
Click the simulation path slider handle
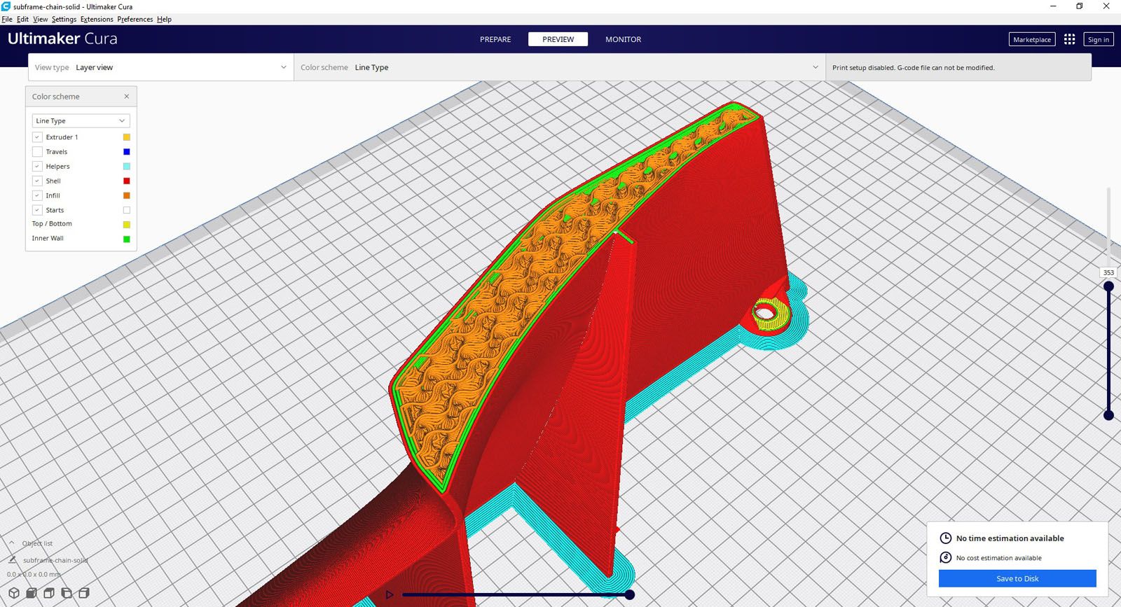pyautogui.click(x=630, y=594)
